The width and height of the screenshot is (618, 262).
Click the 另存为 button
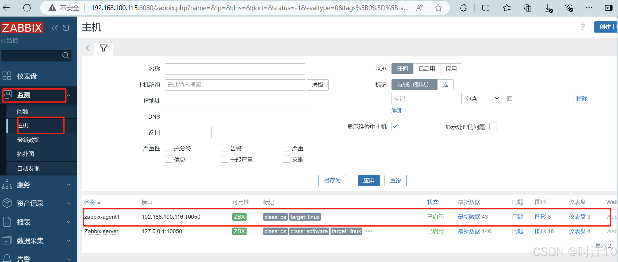[x=332, y=181]
